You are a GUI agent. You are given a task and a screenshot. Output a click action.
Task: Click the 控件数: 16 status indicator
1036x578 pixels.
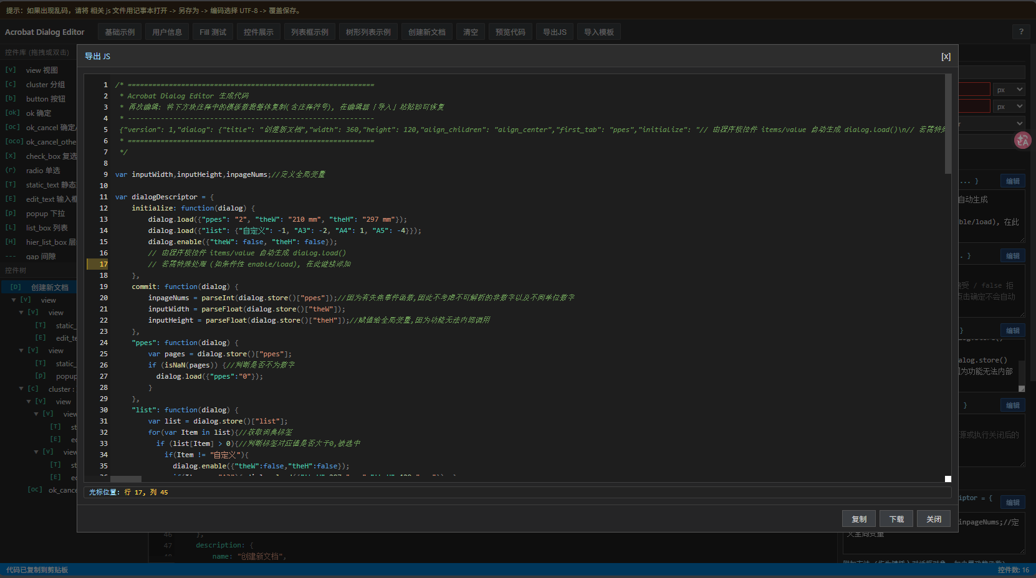(x=1014, y=570)
